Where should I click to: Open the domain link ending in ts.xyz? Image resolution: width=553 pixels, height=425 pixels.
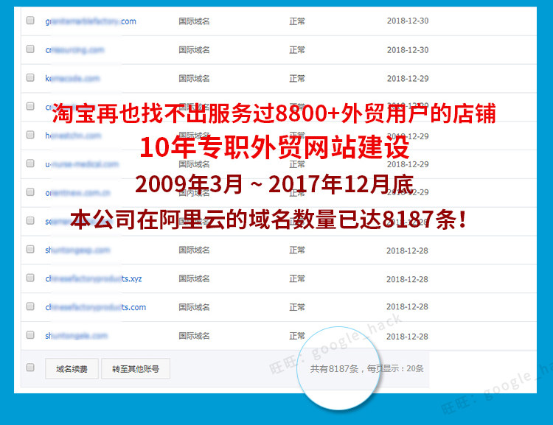pyautogui.click(x=94, y=278)
